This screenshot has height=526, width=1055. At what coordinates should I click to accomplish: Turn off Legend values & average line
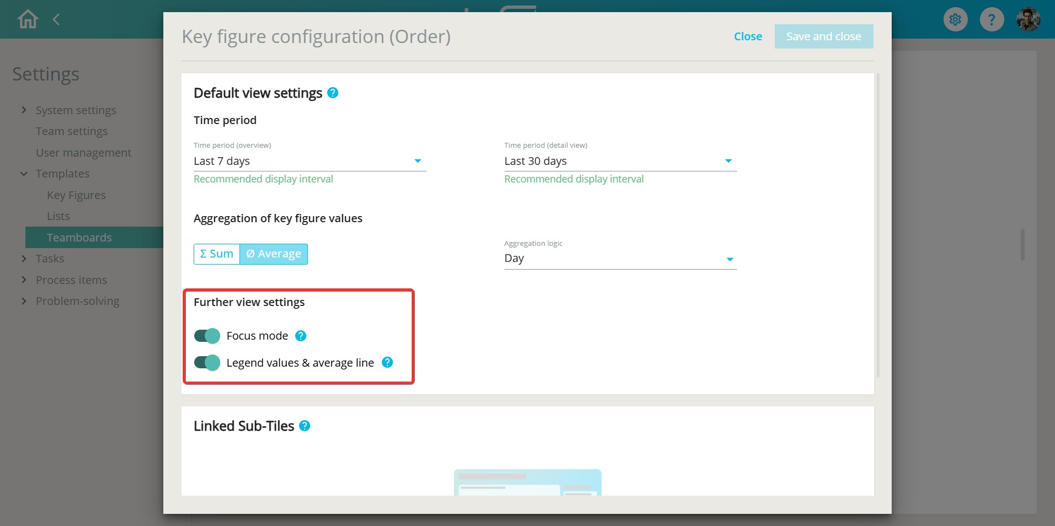coord(207,363)
